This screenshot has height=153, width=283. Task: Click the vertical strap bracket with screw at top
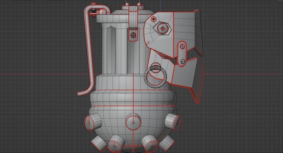click(x=133, y=23)
